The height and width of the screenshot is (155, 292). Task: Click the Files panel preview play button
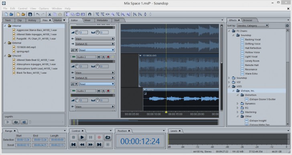(8, 122)
